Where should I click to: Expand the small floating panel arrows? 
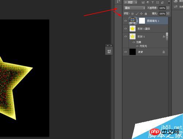(x=108, y=45)
